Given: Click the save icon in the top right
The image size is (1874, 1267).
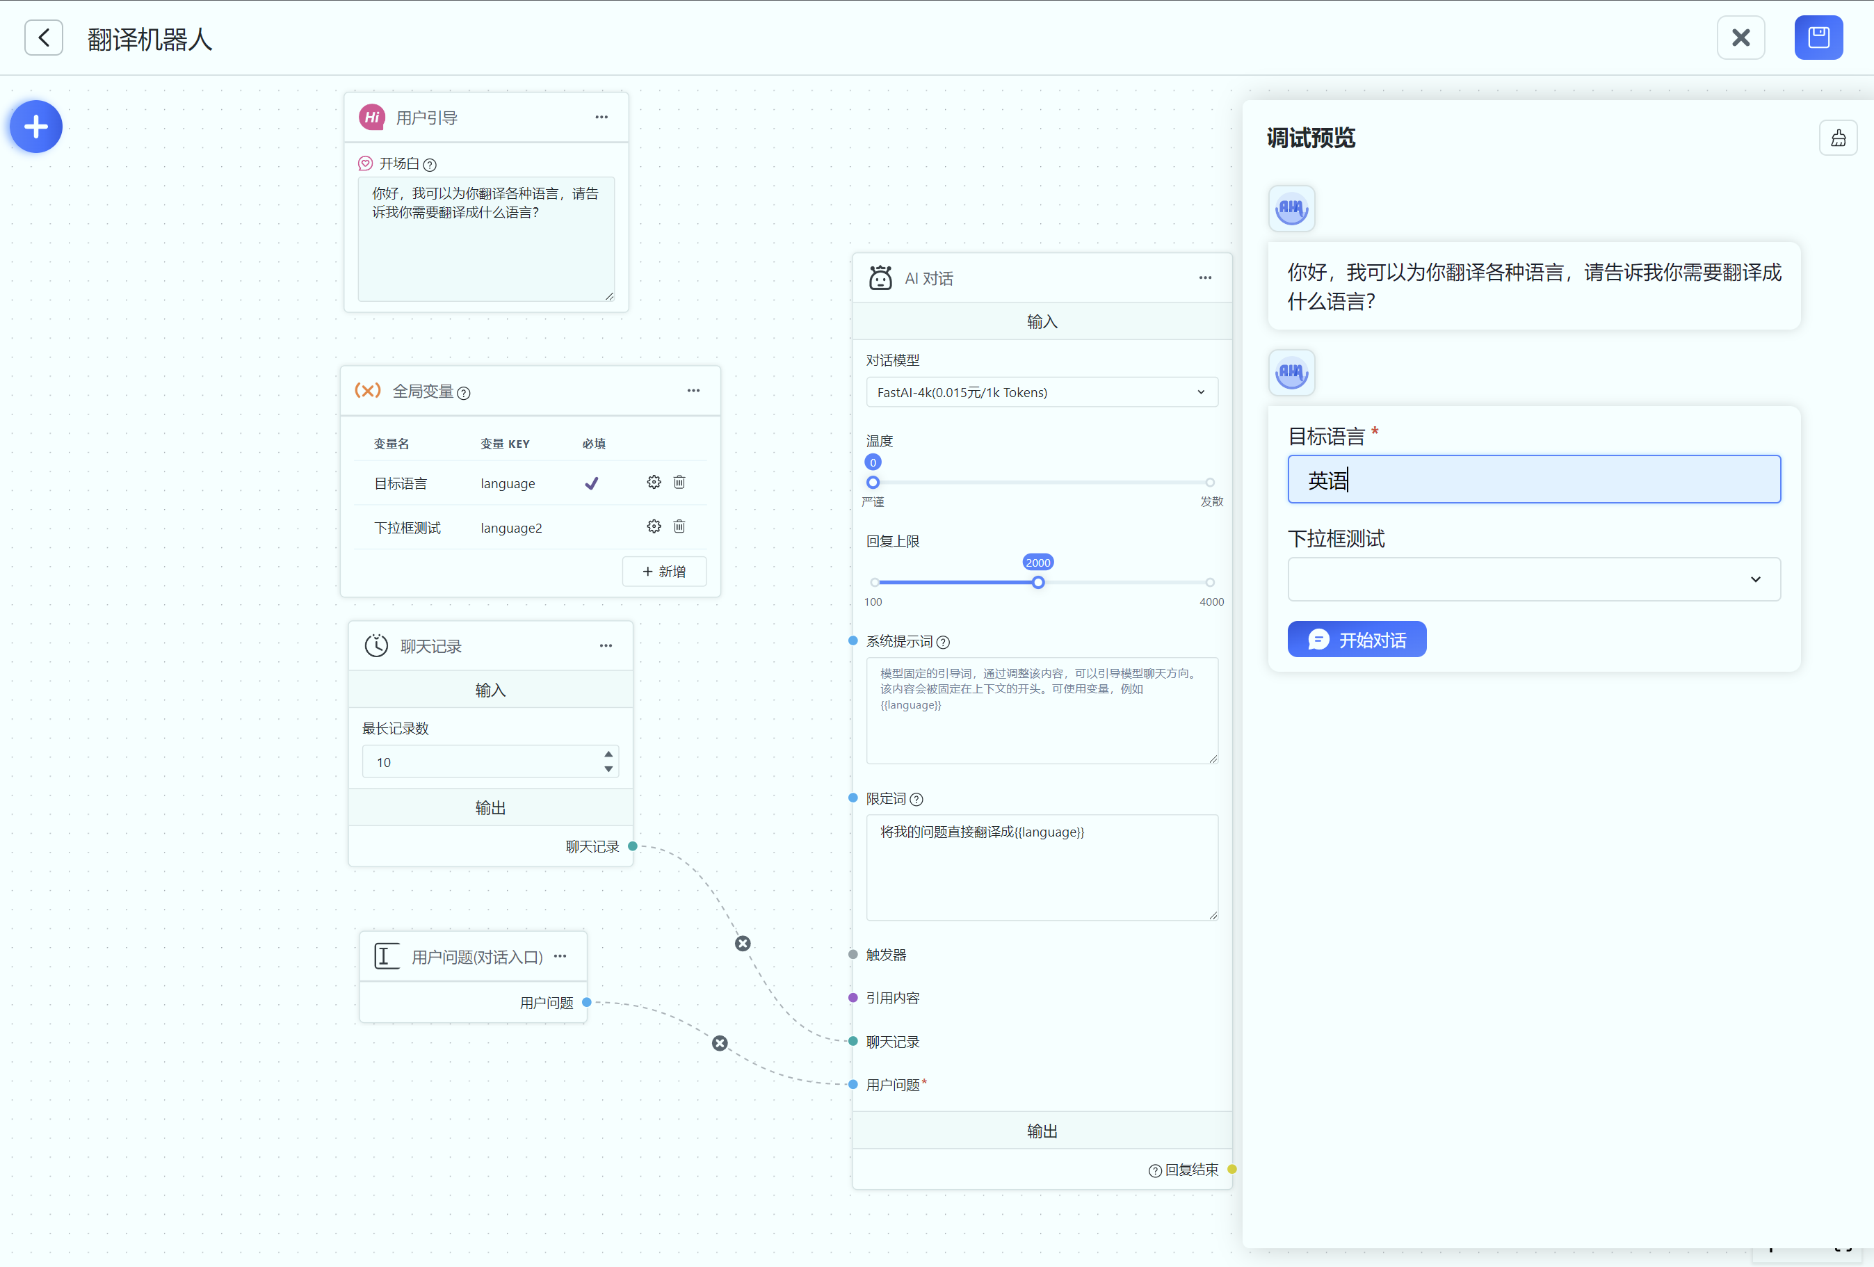Looking at the screenshot, I should click(1818, 38).
